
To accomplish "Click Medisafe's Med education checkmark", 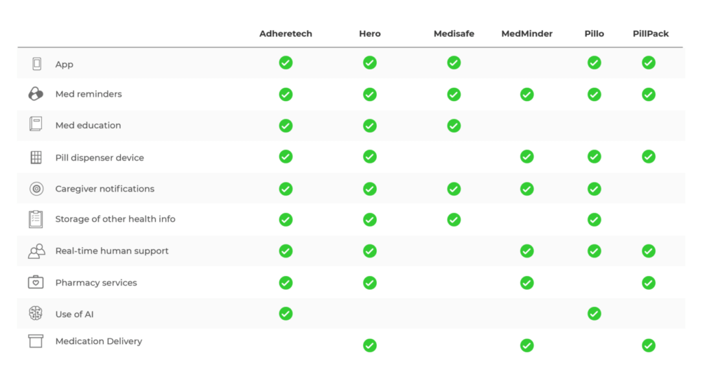I will 454,126.
